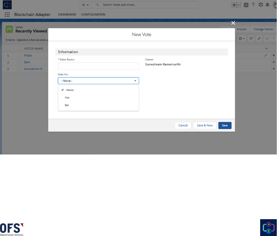This screenshot has height=236, width=277.
Task: Check the Frodo row checkbox
Action: (x=19, y=56)
